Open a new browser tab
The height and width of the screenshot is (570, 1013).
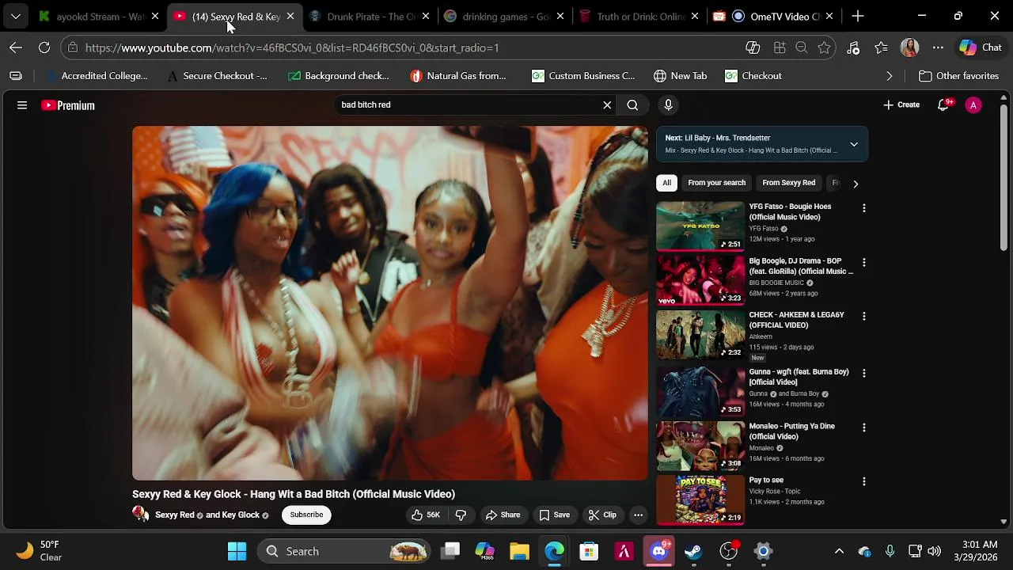858,16
